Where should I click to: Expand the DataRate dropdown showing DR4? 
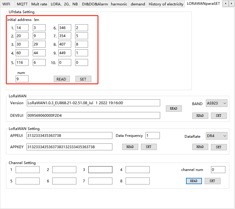point(216,136)
